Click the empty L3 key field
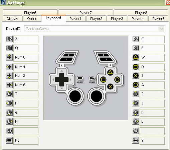The height and width of the screenshot is (150, 170). pos(26,131)
